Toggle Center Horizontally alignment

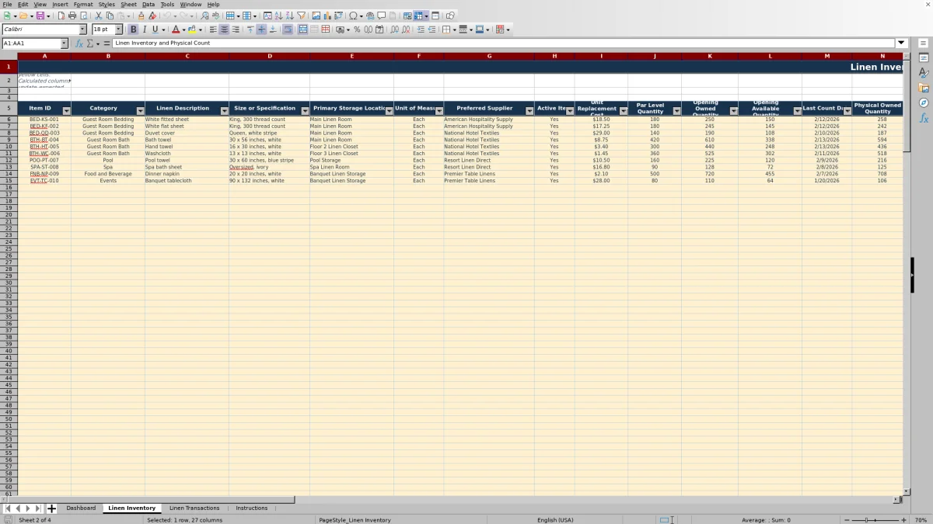coord(224,29)
